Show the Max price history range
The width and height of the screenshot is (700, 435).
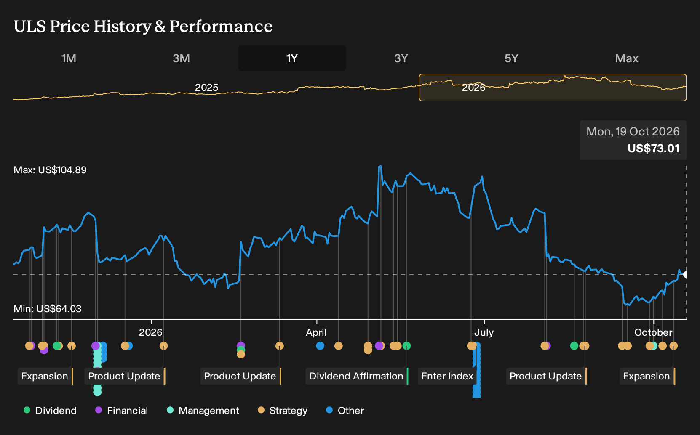[627, 58]
